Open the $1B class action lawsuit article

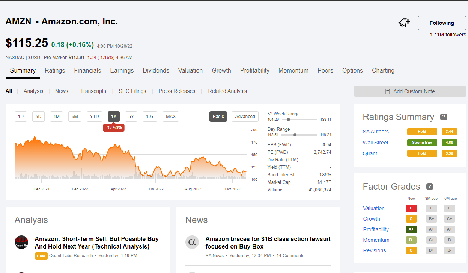268,243
